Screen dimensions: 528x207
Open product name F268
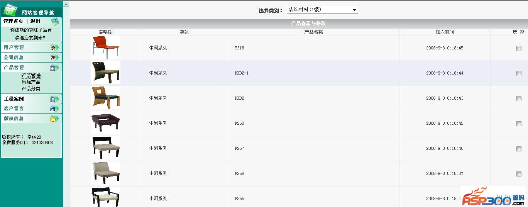239,124
